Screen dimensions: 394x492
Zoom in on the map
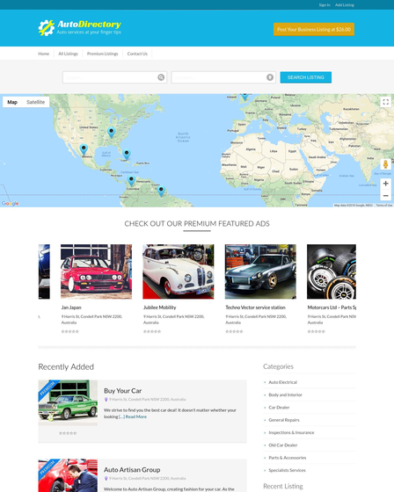coord(385,184)
